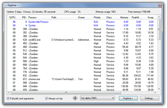Sort by %CPU column header
This screenshot has height=108, width=167.
click(x=12, y=17)
